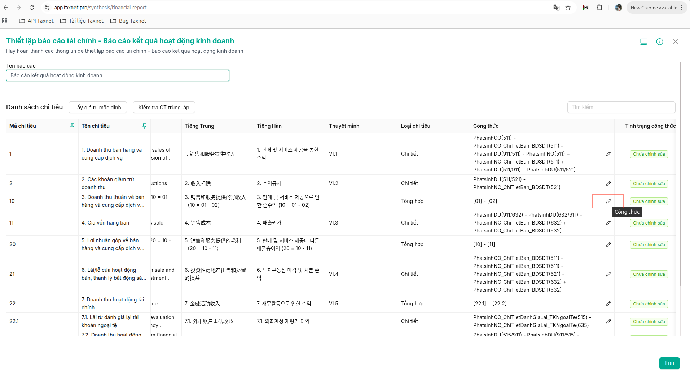Image resolution: width=690 pixels, height=374 pixels.
Task: Edit formula for row 1 with pencil icon
Action: tap(608, 154)
